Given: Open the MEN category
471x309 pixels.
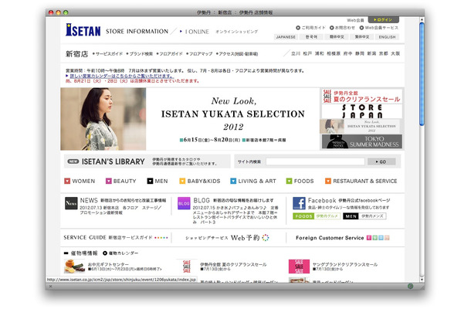Looking at the screenshot, I should [x=158, y=181].
